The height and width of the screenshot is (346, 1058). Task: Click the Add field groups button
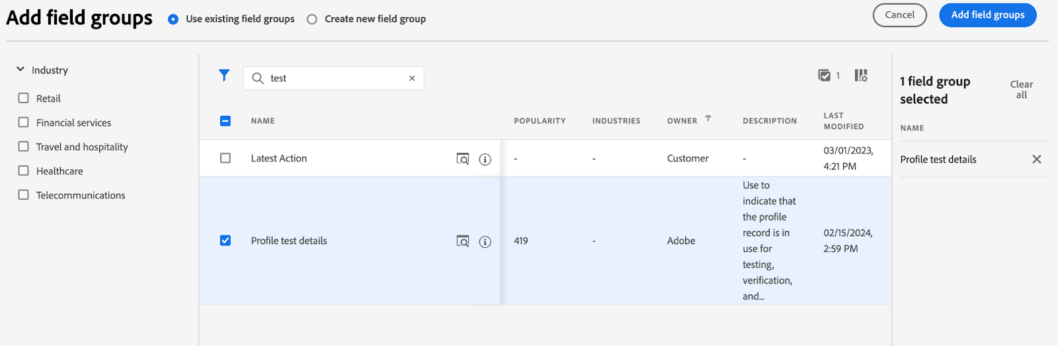coord(988,15)
